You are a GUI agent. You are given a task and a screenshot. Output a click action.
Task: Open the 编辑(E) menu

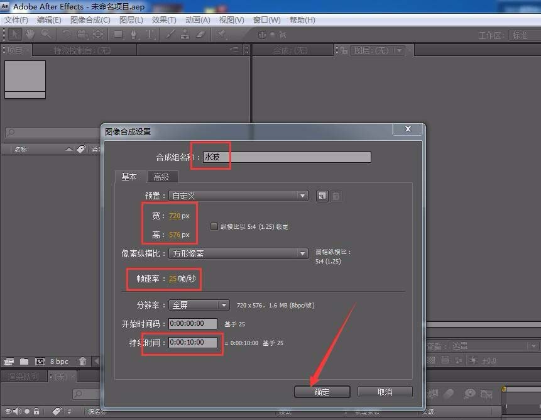[49, 20]
